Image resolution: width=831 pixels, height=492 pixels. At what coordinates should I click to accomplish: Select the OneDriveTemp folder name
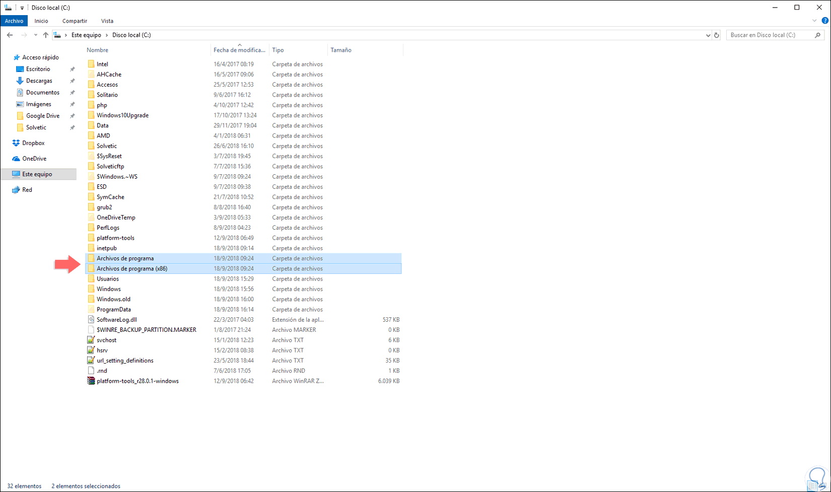[116, 218]
